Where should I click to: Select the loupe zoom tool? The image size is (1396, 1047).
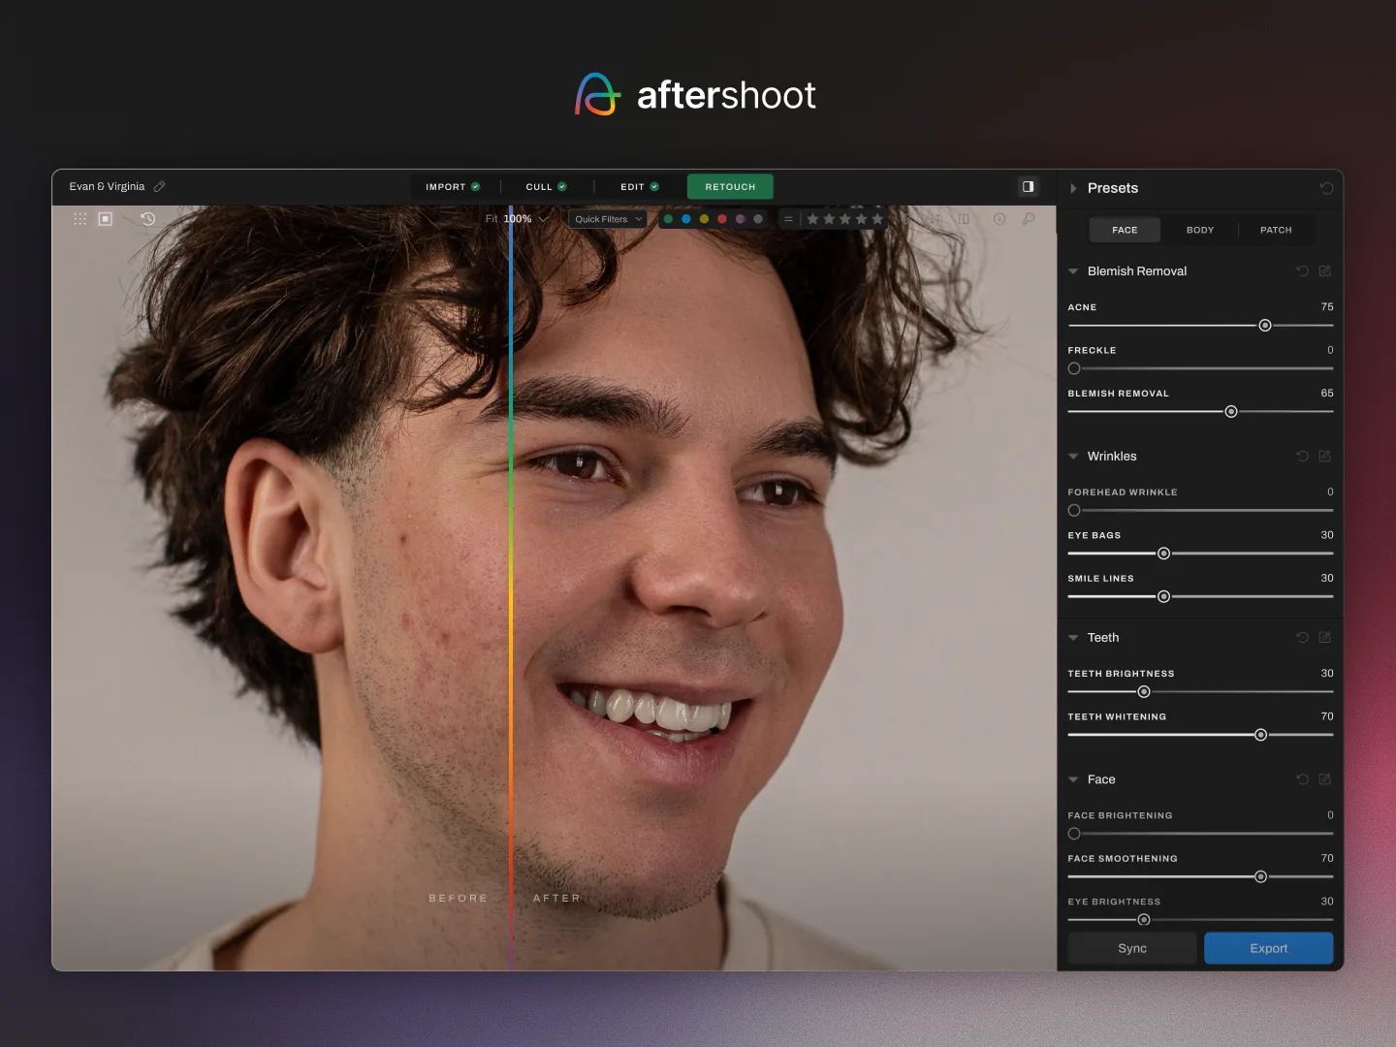click(x=1030, y=219)
